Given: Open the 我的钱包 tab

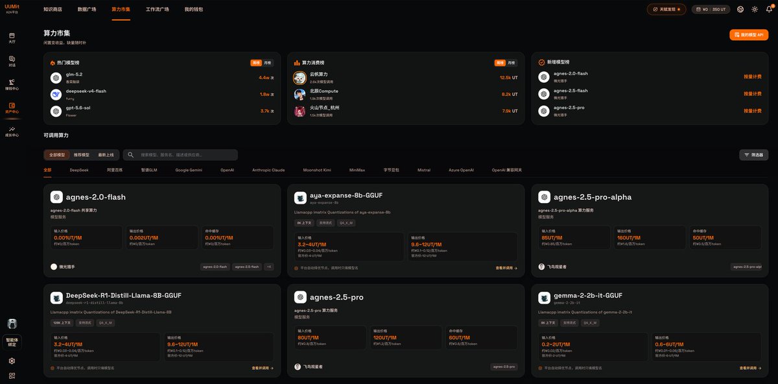Looking at the screenshot, I should coord(193,10).
